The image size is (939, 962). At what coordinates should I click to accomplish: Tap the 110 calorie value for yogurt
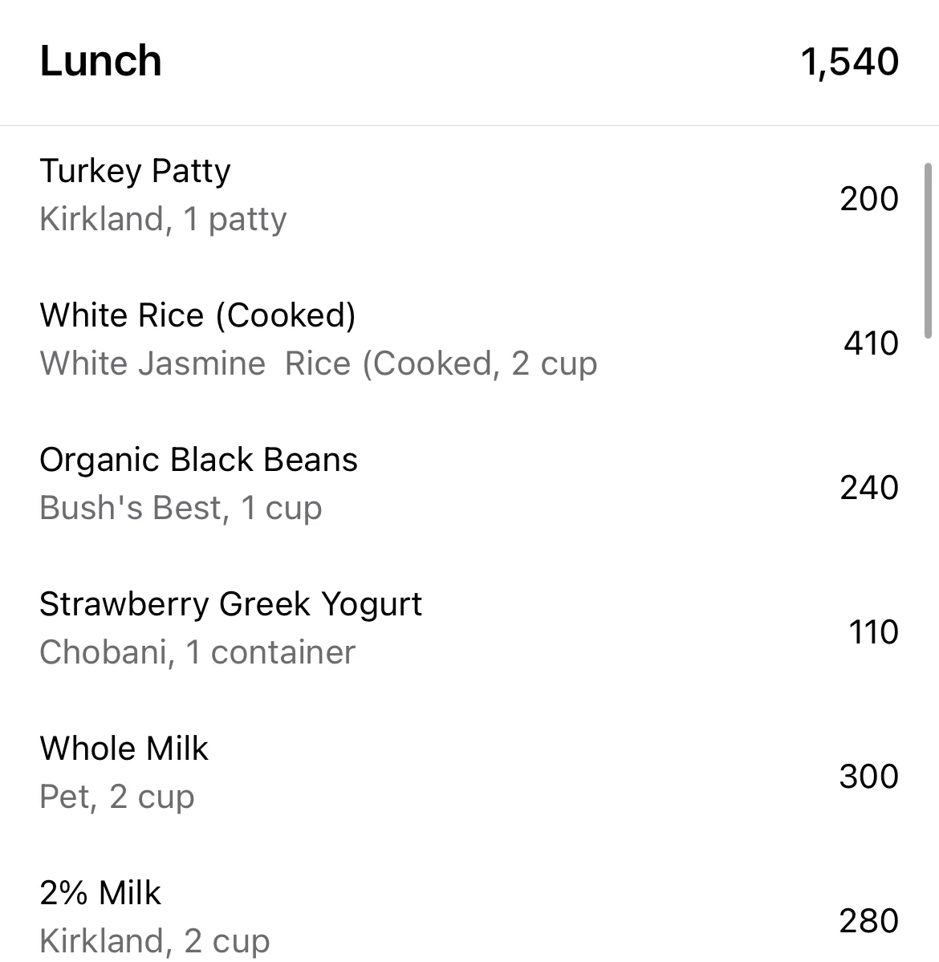pos(873,632)
